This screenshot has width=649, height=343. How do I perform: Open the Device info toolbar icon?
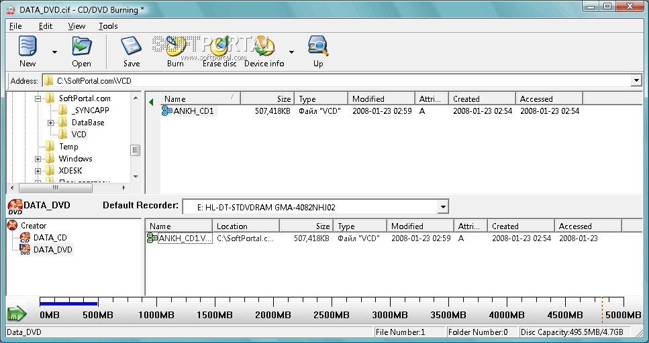coord(264,51)
